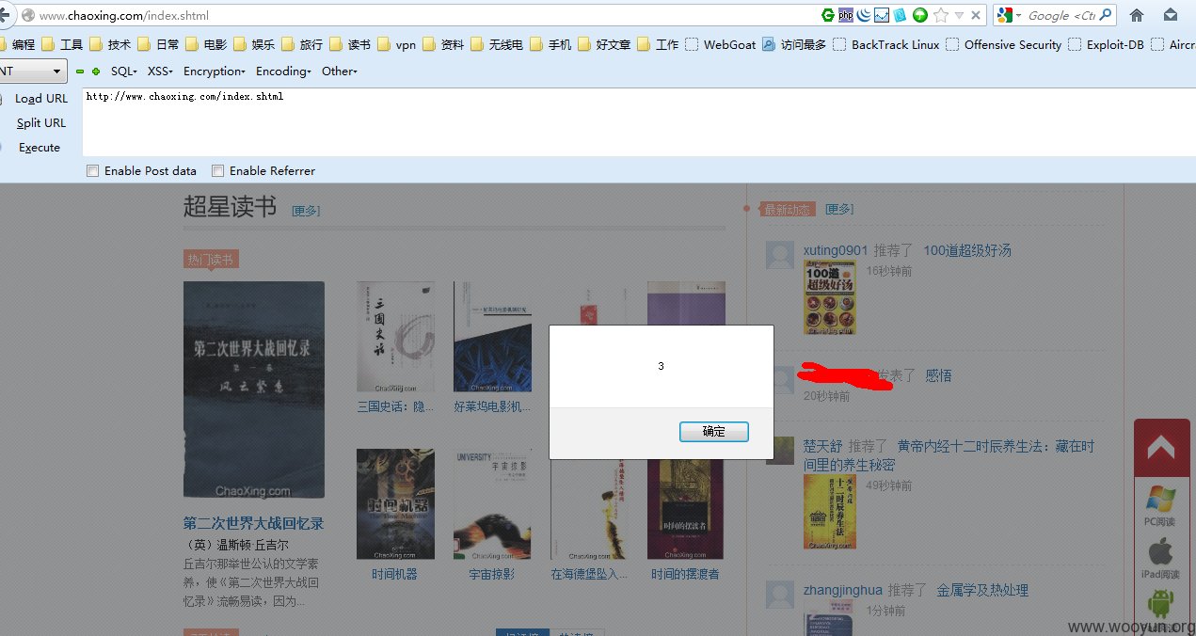The image size is (1196, 636).
Task: Open the 第二次世界大战回忆录 book cover
Action: 254,390
